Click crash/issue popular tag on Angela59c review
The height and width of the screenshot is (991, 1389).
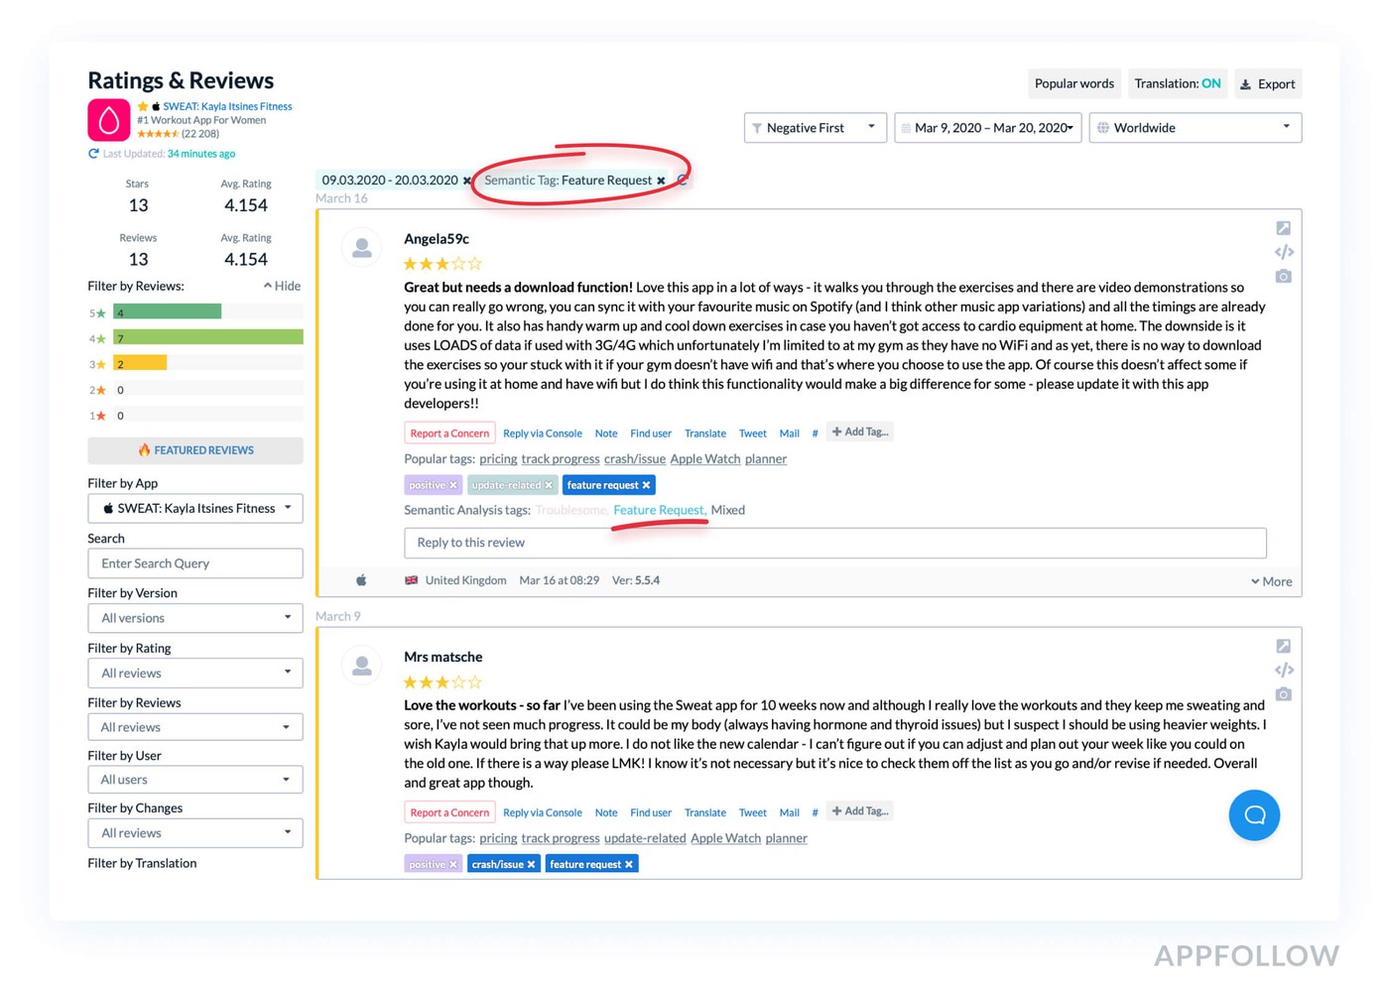635,459
